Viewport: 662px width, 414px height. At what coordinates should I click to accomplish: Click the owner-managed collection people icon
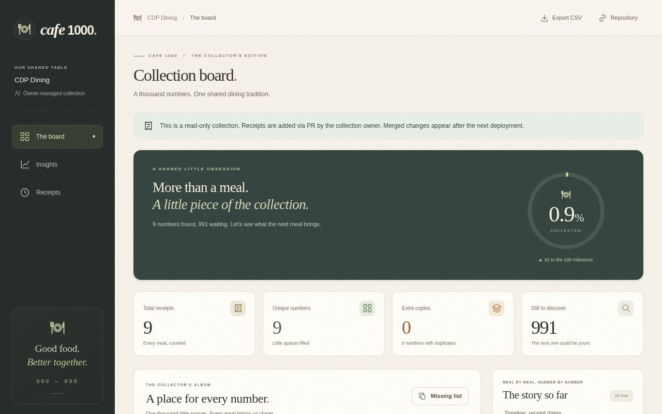(x=18, y=94)
